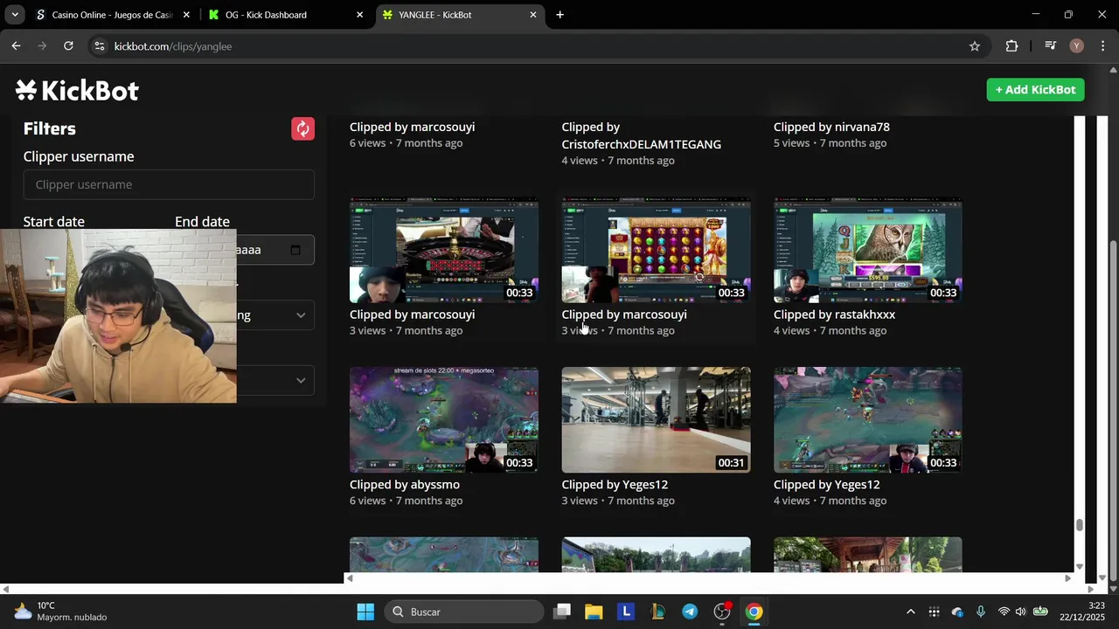Click the microphone tray icon
Screen dimensions: 1119x629
pyautogui.click(x=981, y=612)
